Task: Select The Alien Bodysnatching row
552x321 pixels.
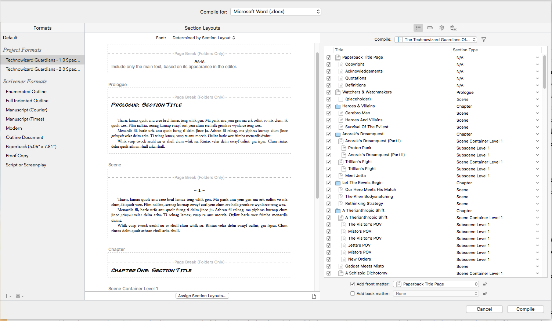Action: click(x=433, y=197)
